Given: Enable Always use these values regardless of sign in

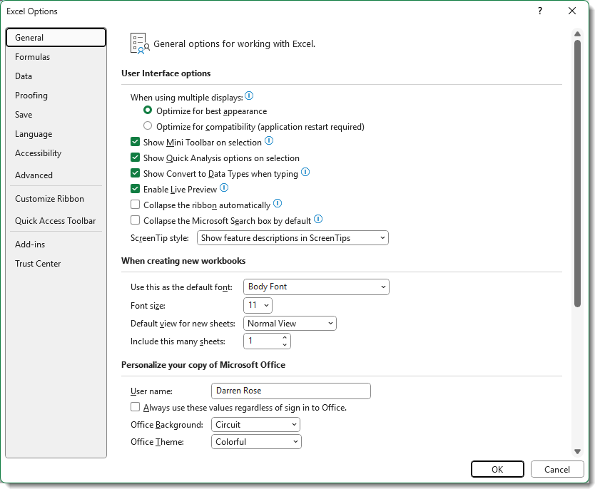Looking at the screenshot, I should (x=135, y=406).
